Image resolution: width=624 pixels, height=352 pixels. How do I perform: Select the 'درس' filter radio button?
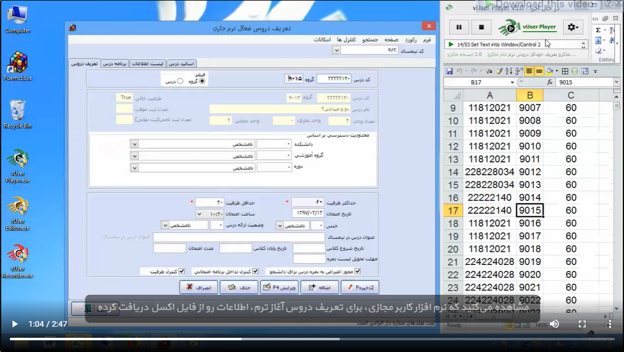(180, 81)
